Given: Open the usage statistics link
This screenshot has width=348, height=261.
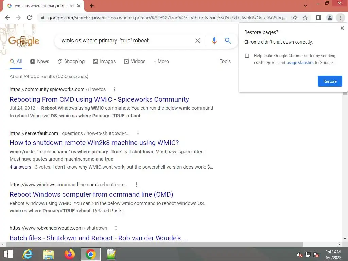Looking at the screenshot, I should click(300, 63).
